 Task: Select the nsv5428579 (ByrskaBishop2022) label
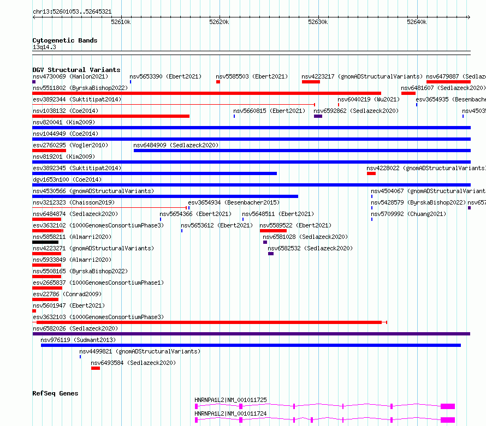click(x=418, y=202)
